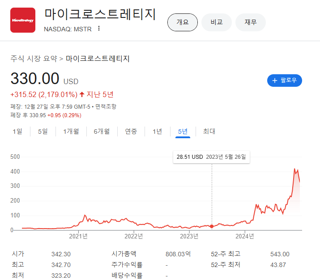The width and height of the screenshot is (320, 280).
Task: Click the 2021년 axis label
Action: pyautogui.click(x=78, y=236)
